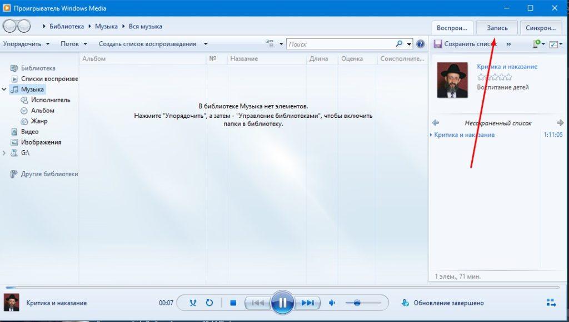Open the search options dropdown arrow

[409, 44]
